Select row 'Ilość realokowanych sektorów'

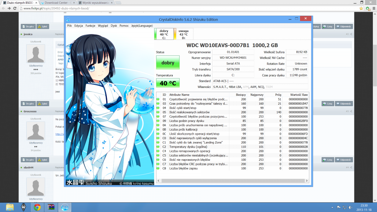(232, 112)
